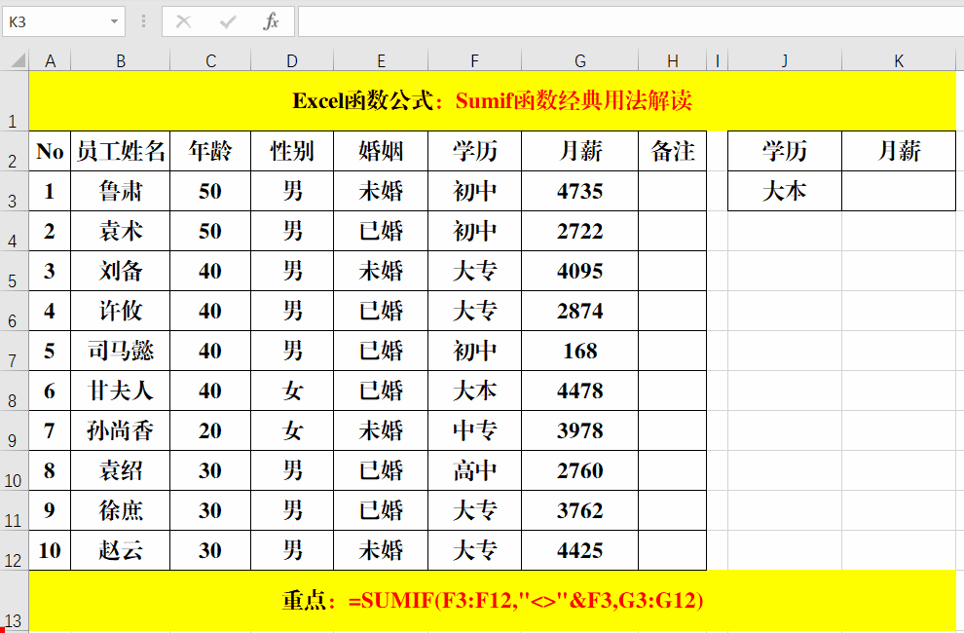This screenshot has height=633, width=964.
Task: Click the name cell 孙尚香
Action: point(121,430)
